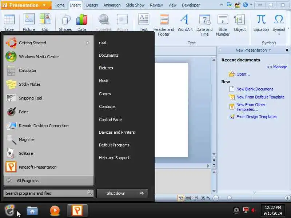This screenshot has width=291, height=218.
Task: Collapse the ribbon with the caret
Action: click(222, 5)
